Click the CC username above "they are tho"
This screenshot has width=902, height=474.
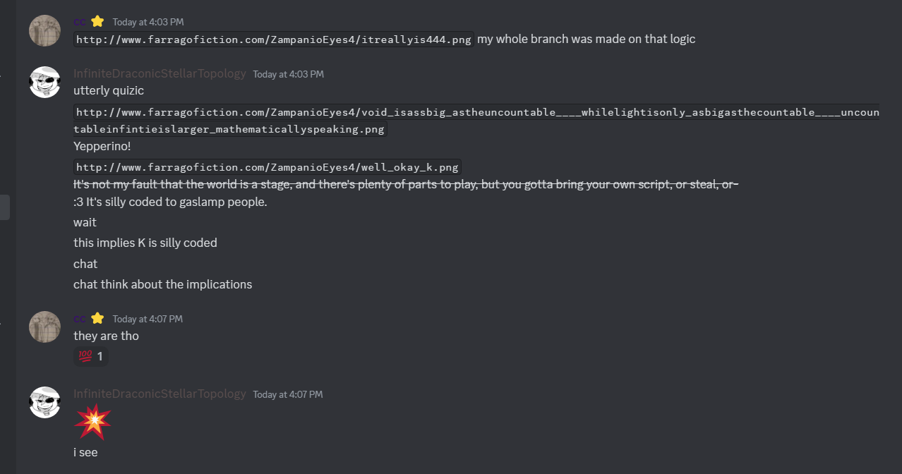pos(80,319)
